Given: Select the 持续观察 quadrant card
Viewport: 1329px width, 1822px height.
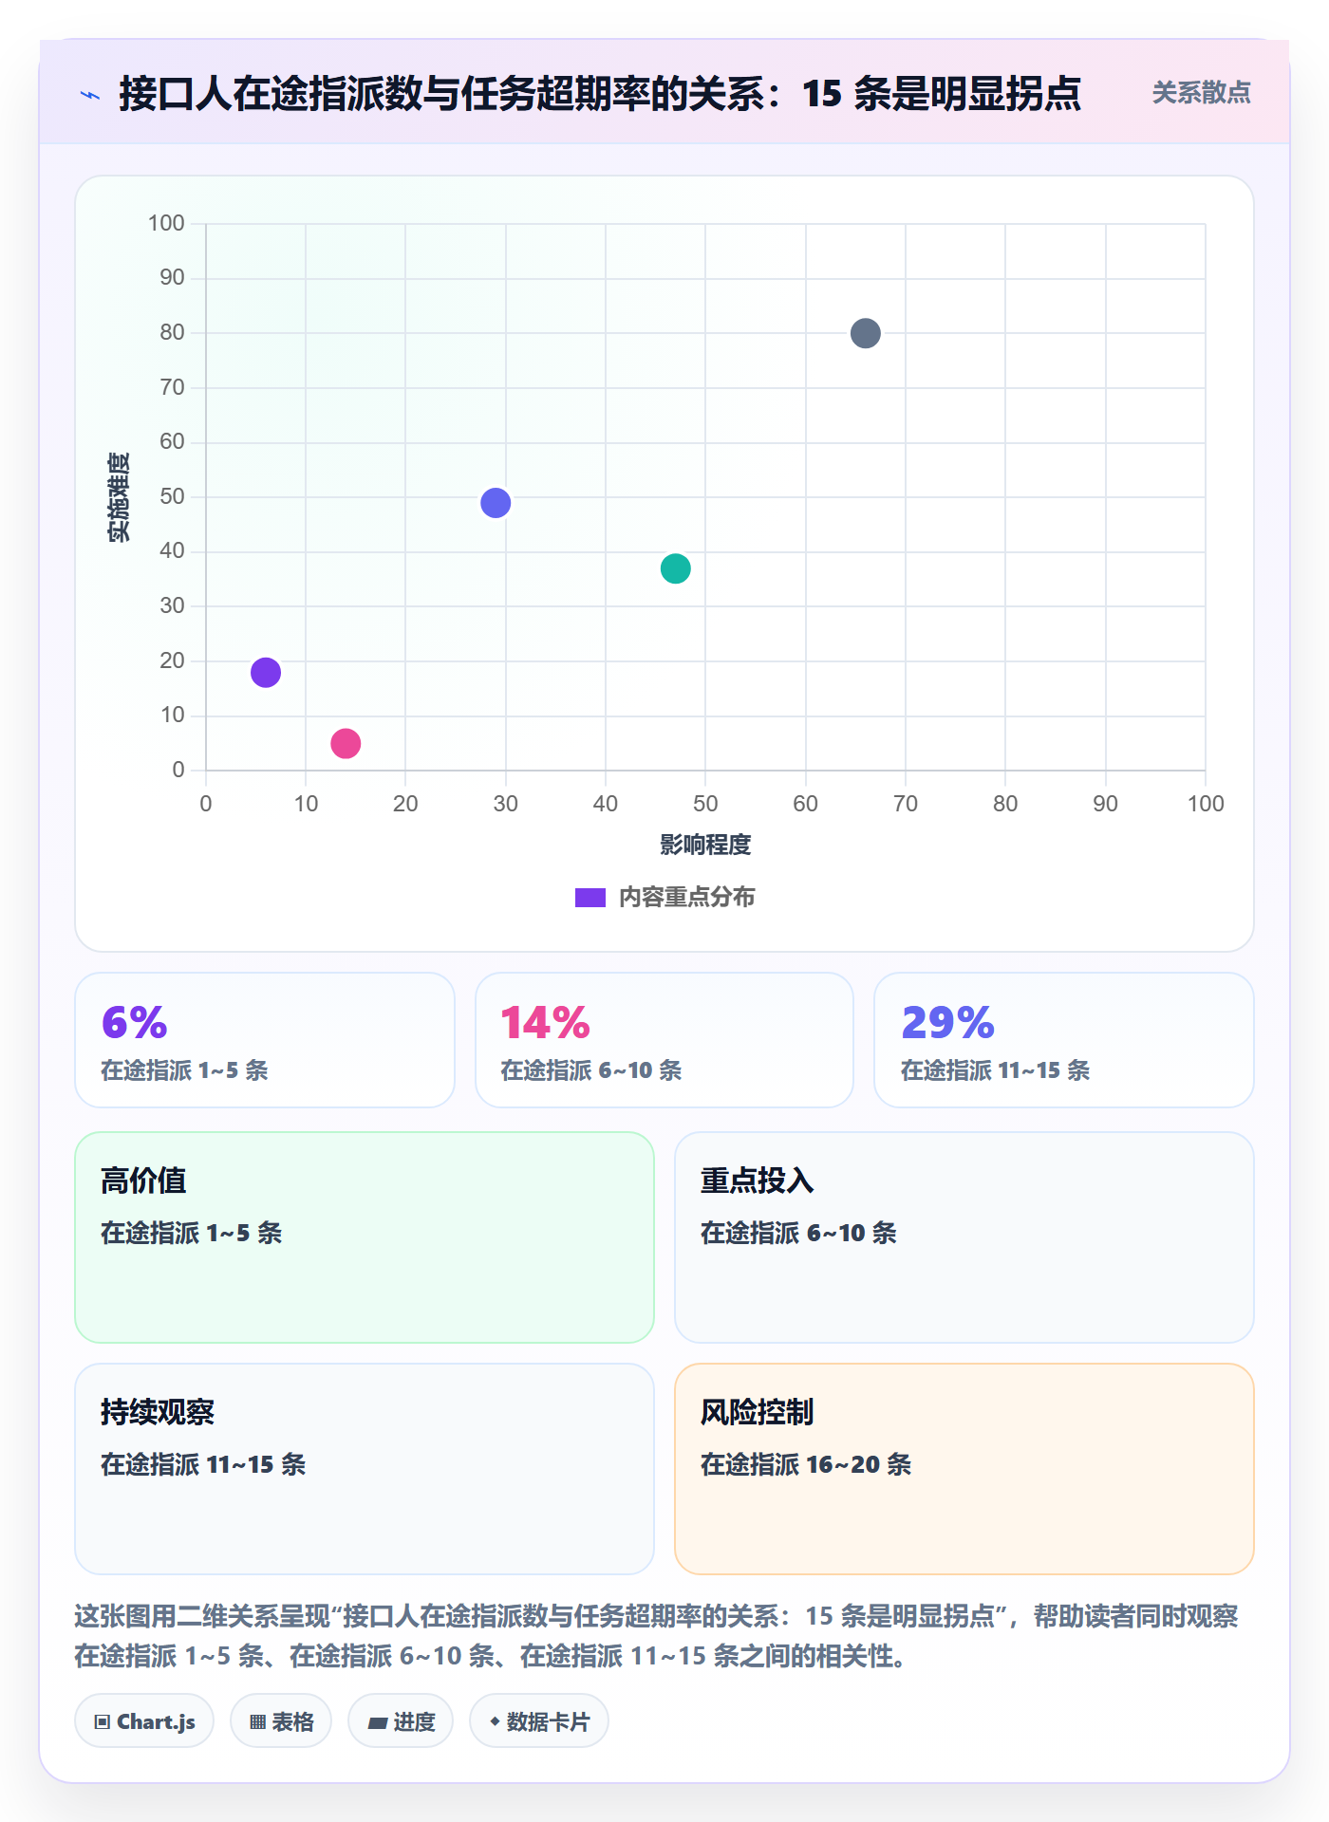Looking at the screenshot, I should click(x=365, y=1469).
